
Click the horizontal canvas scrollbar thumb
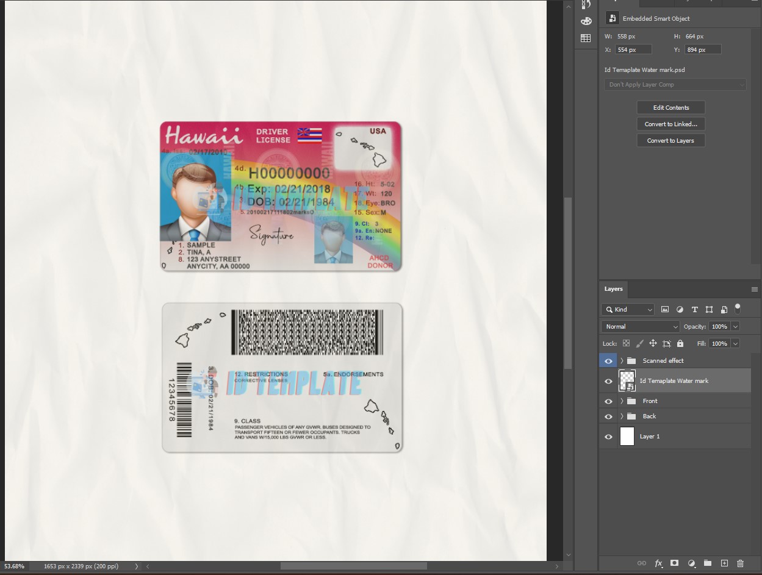point(354,566)
